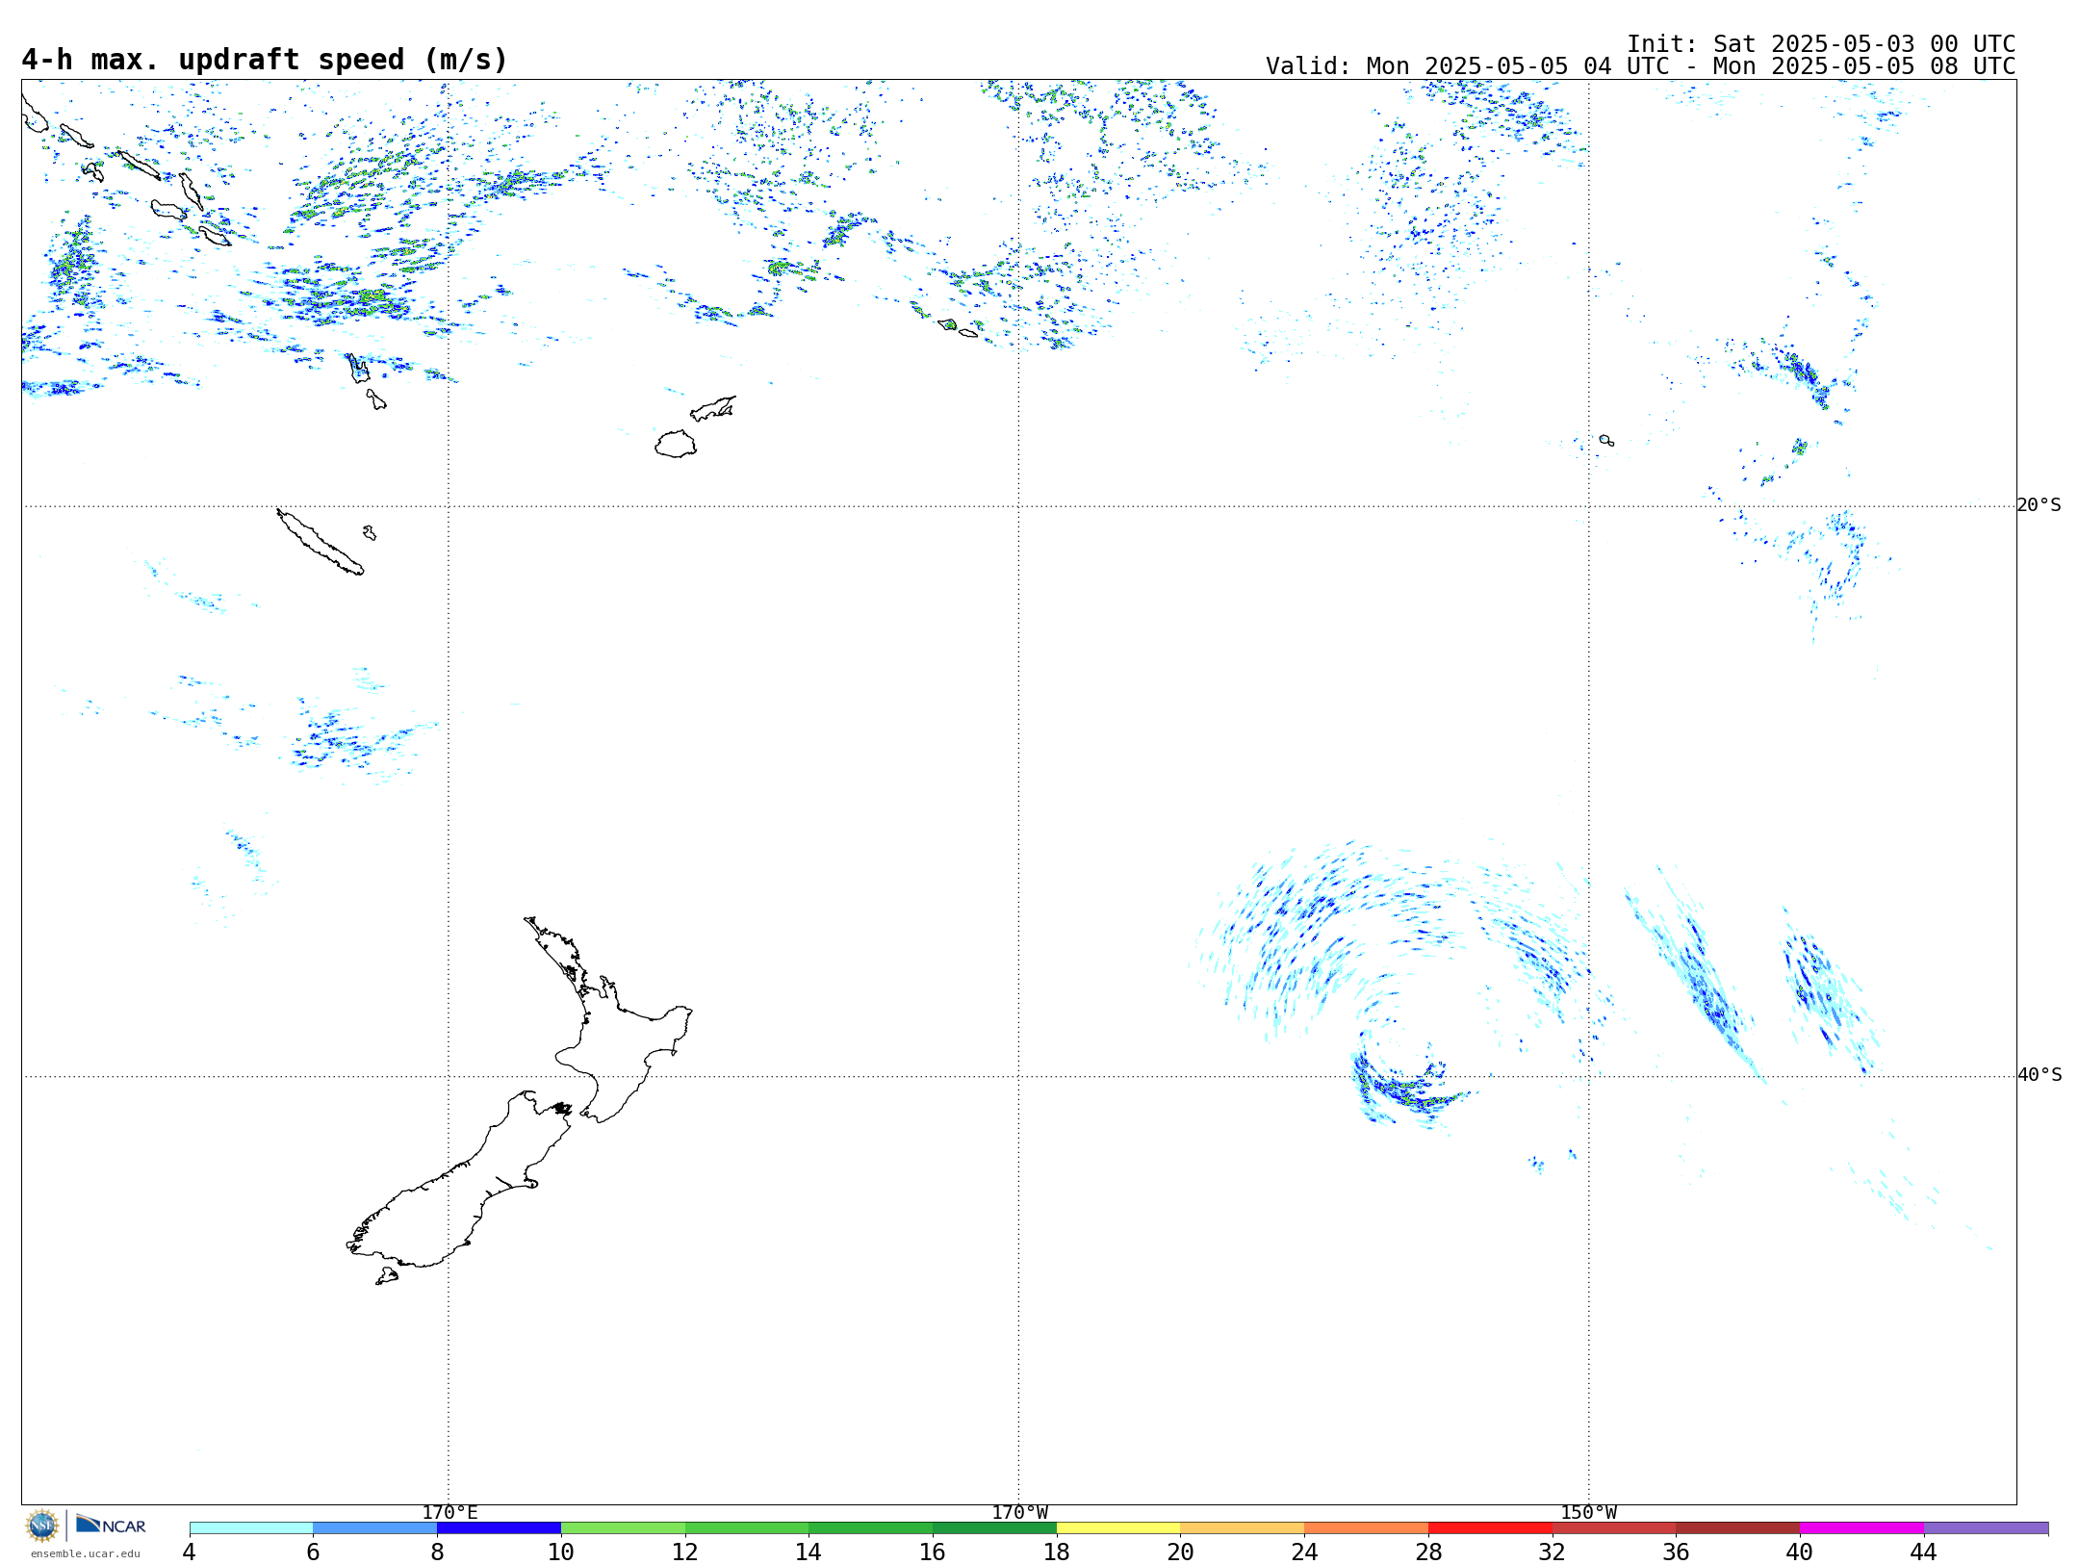Click New Zealand's North Island outline
Viewport: 2079px width, 1565px height.
click(609, 1019)
